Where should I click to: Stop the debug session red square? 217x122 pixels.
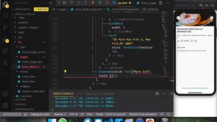[x=107, y=3]
